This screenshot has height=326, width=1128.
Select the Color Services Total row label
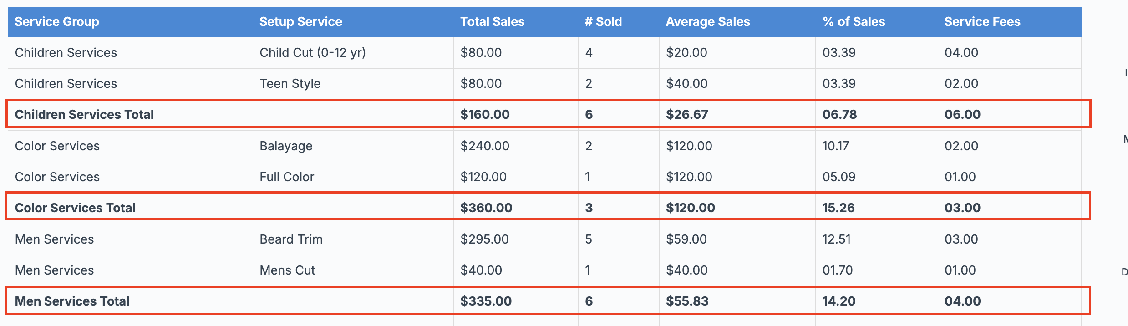click(75, 208)
